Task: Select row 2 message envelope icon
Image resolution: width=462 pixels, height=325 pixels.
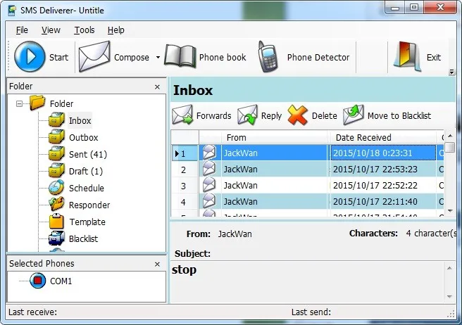Action: 209,169
